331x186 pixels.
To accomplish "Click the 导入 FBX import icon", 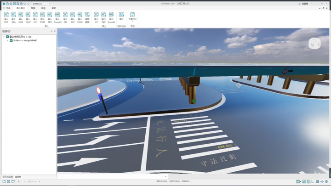I will (x=50, y=17).
